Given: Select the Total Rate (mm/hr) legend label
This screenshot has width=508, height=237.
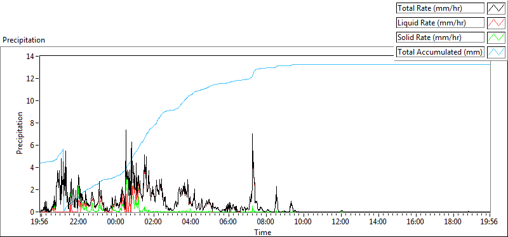Looking at the screenshot, I should pos(440,8).
